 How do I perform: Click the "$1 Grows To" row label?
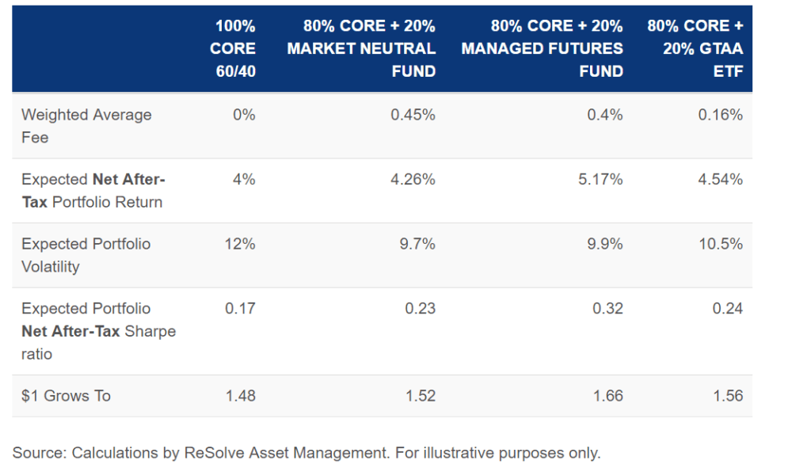click(66, 395)
